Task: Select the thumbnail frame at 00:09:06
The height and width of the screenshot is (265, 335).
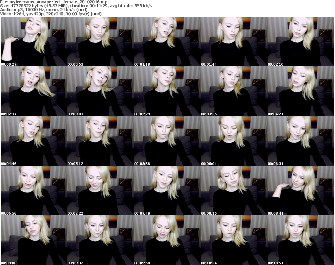Action: tap(34, 240)
